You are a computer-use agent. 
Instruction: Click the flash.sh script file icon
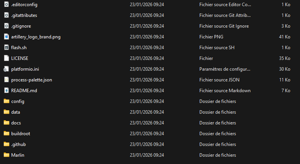pyautogui.click(x=6, y=48)
